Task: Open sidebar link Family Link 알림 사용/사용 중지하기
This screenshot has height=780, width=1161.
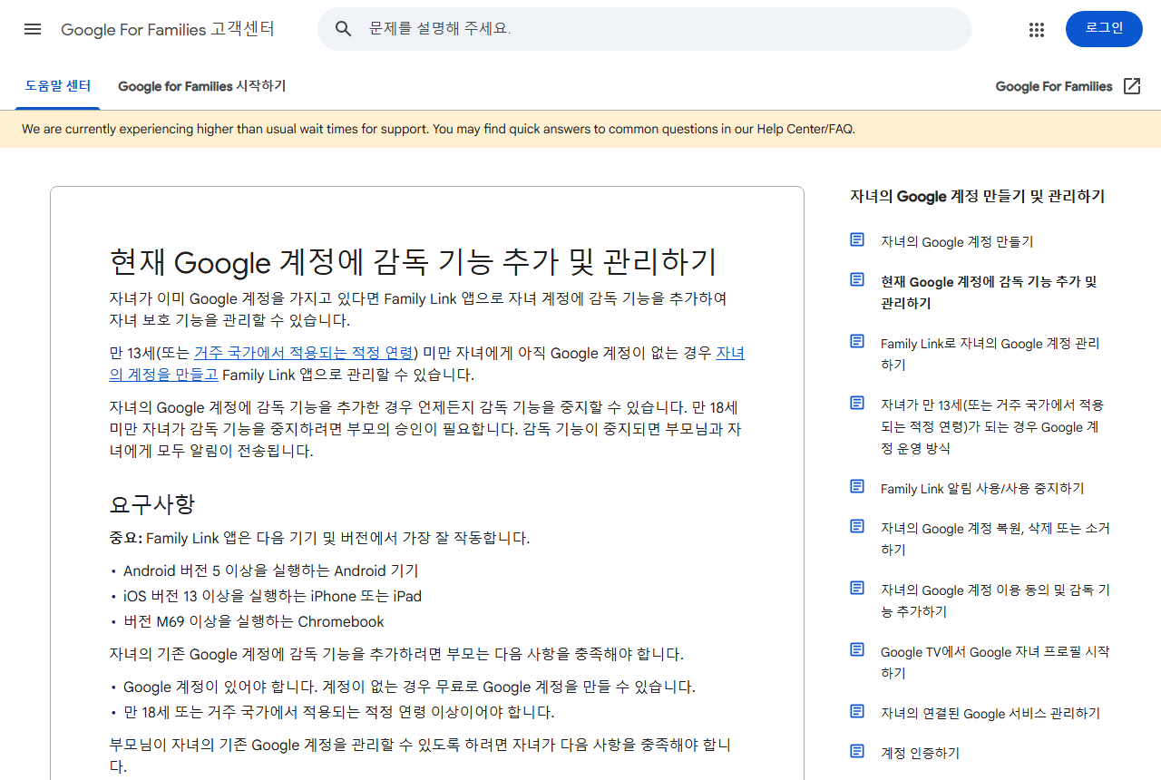Action: 982,488
